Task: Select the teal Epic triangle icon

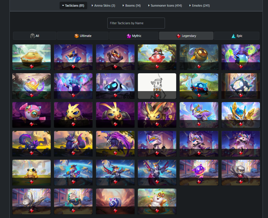Action: coord(233,36)
